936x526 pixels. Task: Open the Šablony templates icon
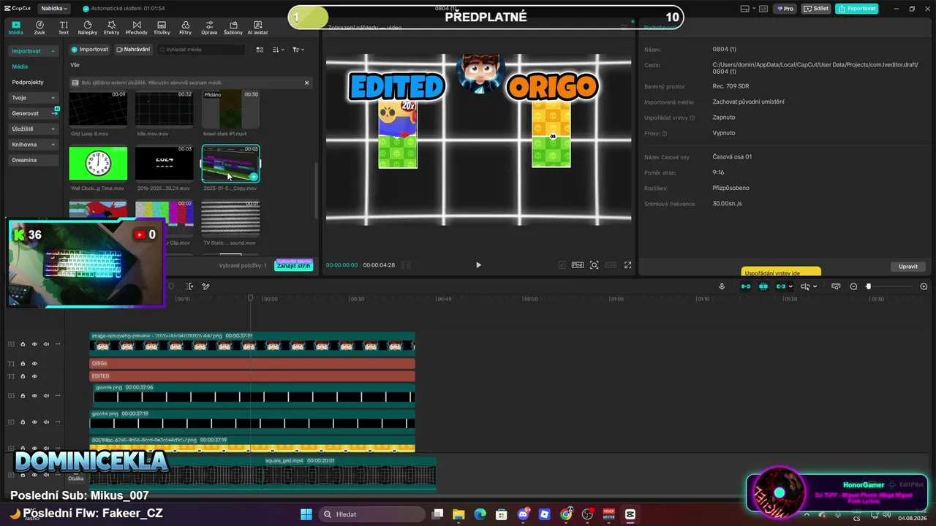point(233,25)
